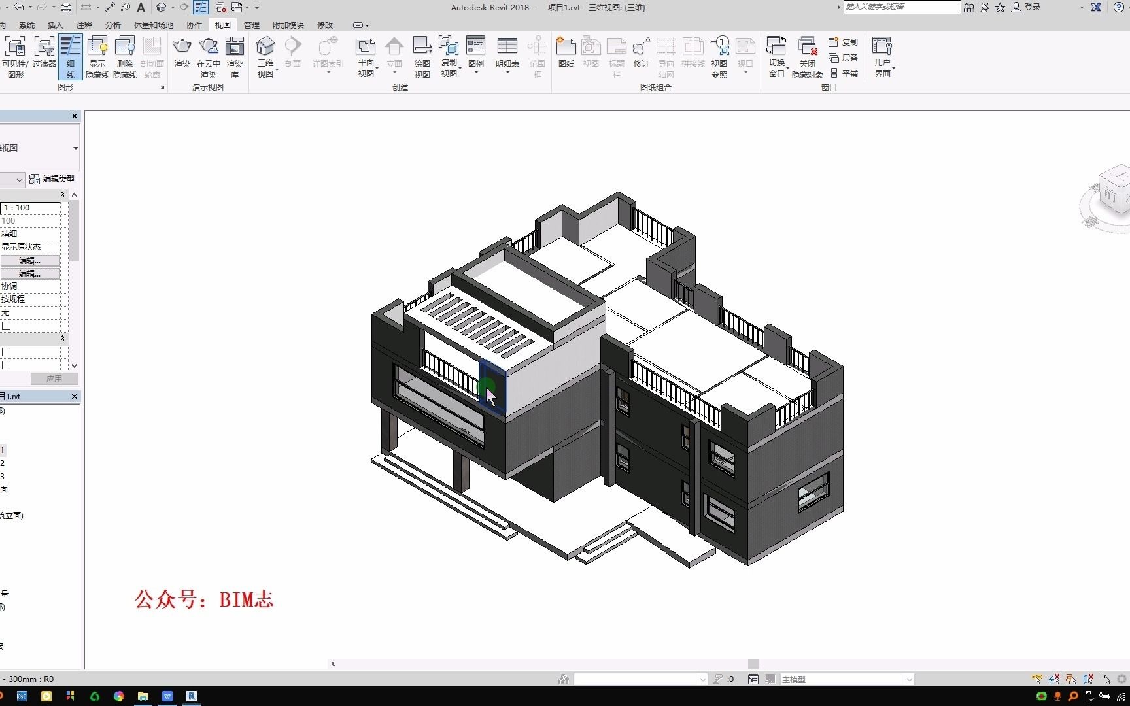Screen dimensions: 1130x706
Task: Toggle Select Elements by Face in status bar
Action: 1088,679
